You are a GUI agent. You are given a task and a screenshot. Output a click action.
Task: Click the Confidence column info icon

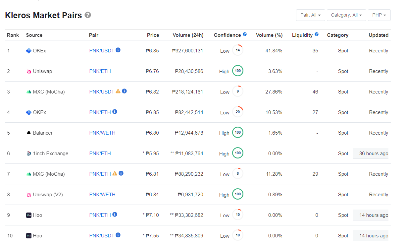pos(245,34)
